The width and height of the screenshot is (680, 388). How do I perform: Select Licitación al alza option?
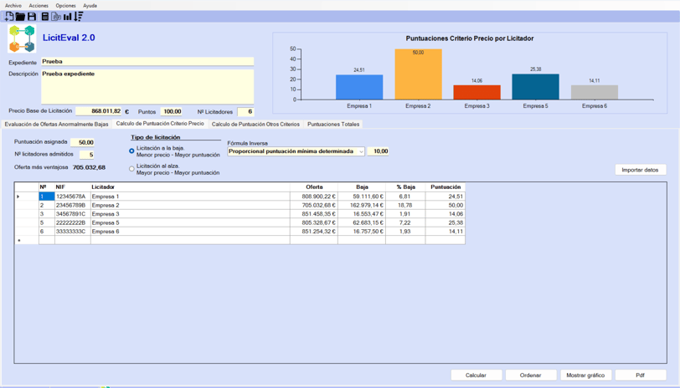(x=131, y=169)
